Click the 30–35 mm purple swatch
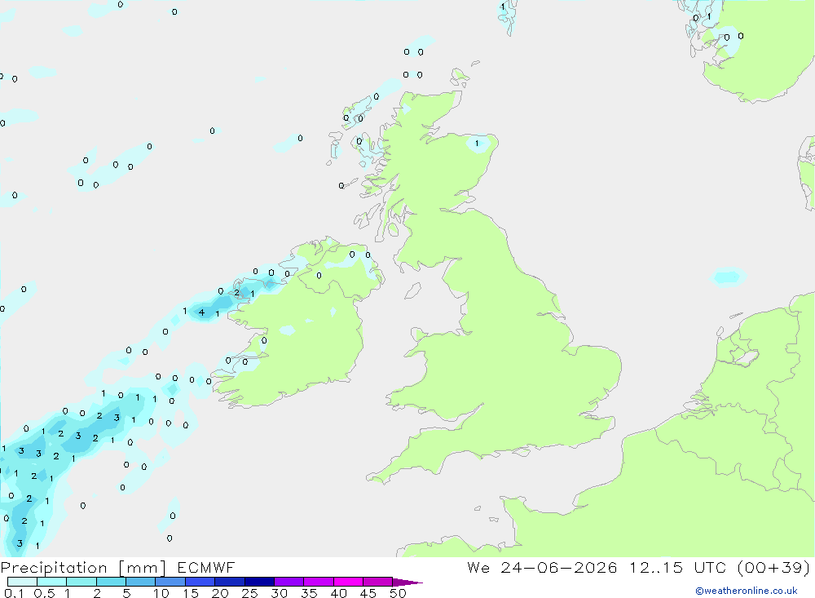The image size is (815, 598). (289, 582)
